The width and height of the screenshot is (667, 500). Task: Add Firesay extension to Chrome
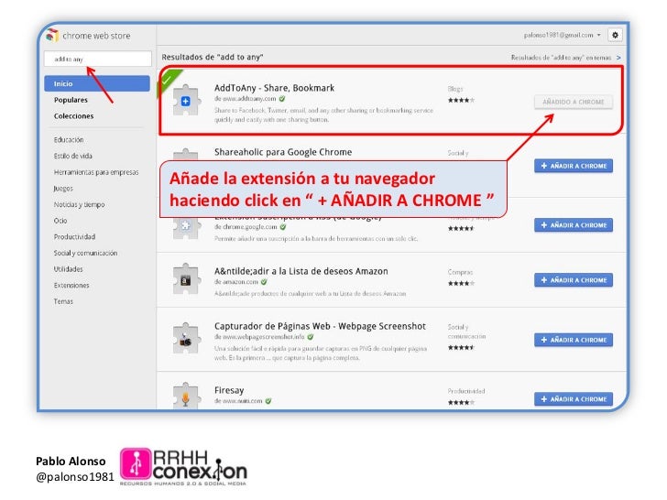coord(574,399)
